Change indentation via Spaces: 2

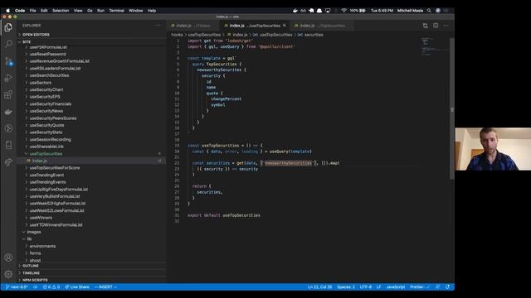click(346, 287)
